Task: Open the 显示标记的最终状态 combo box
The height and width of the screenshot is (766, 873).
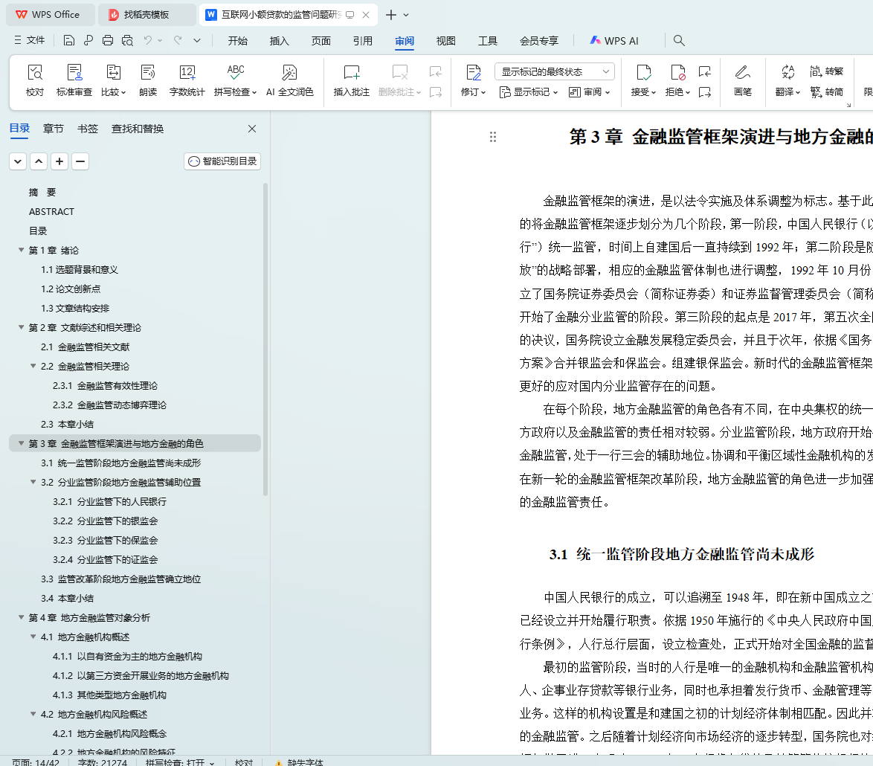Action: click(555, 71)
